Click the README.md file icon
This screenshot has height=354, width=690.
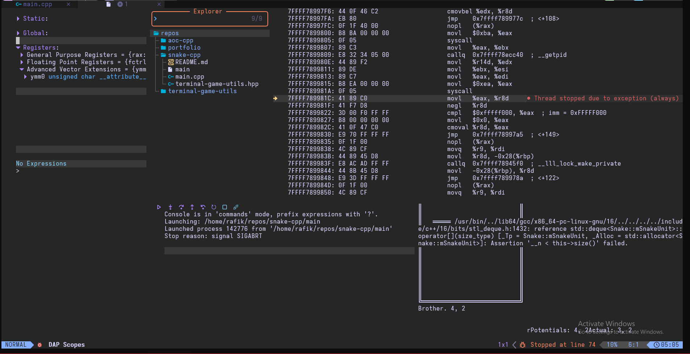tap(171, 62)
